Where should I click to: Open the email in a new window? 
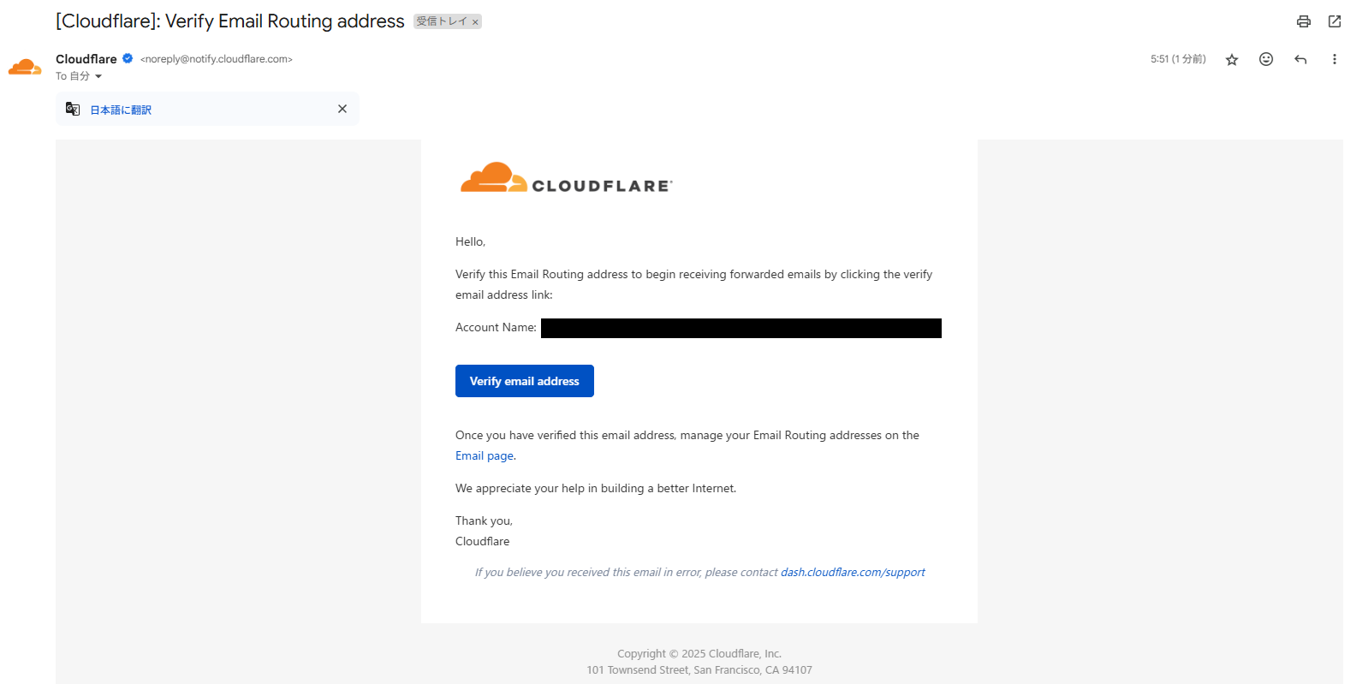point(1335,21)
